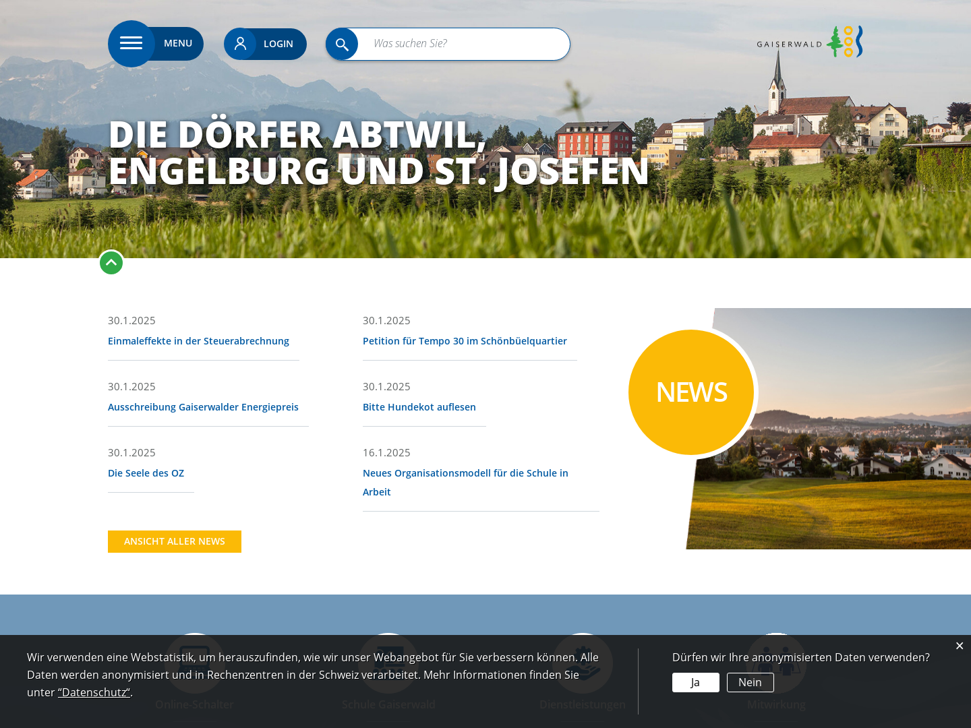Click the Gaiserwald logo
Image resolution: width=971 pixels, height=728 pixels.
pyautogui.click(x=810, y=42)
